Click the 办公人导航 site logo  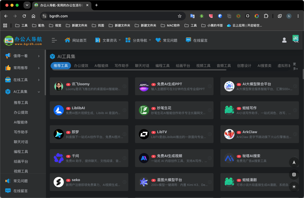tap(23, 40)
